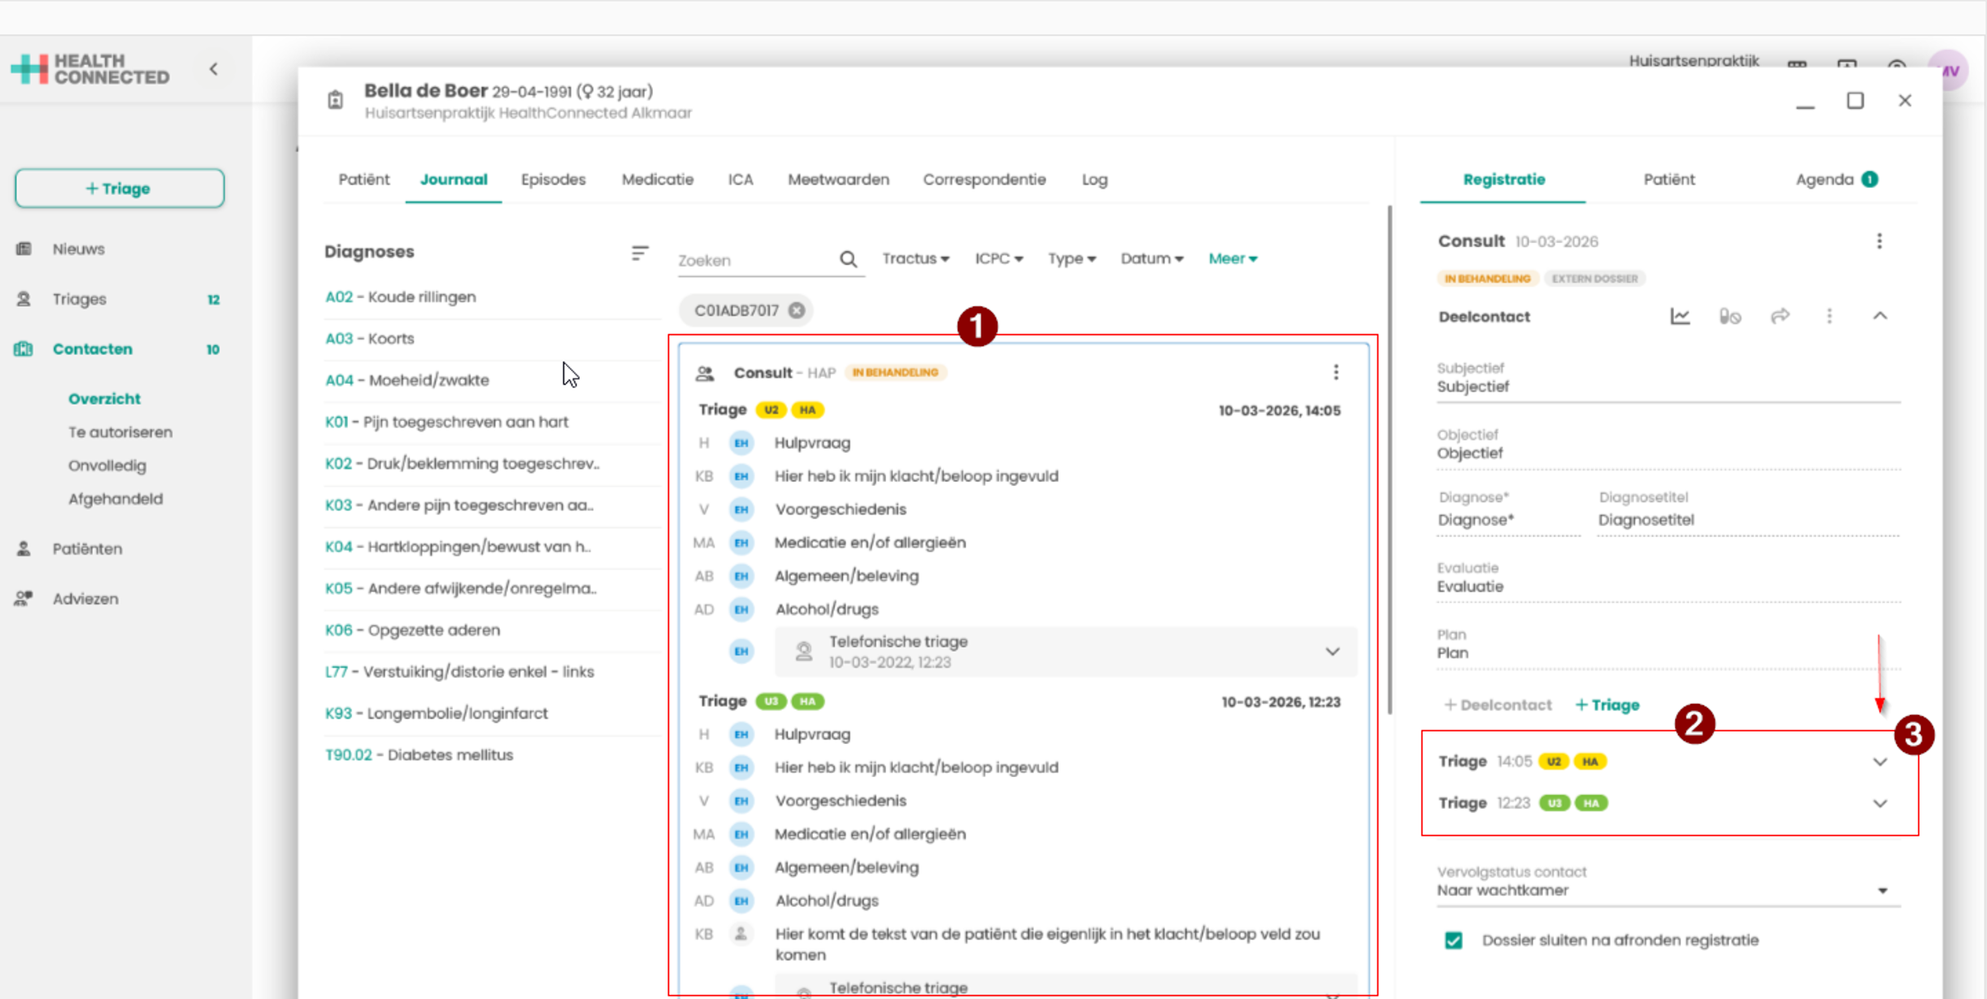This screenshot has width=1987, height=999.
Task: Click the Patiënten person icon in sidebar
Action: pos(24,549)
